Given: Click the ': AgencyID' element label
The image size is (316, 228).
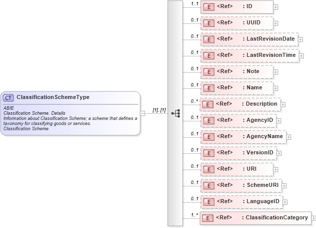Looking at the screenshot, I should point(258,120).
